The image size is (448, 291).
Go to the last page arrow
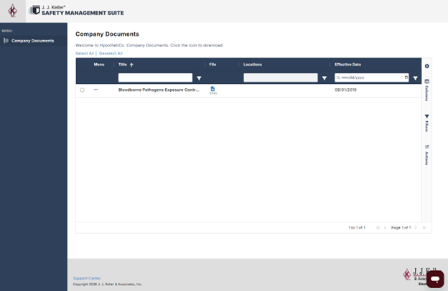[424, 228]
